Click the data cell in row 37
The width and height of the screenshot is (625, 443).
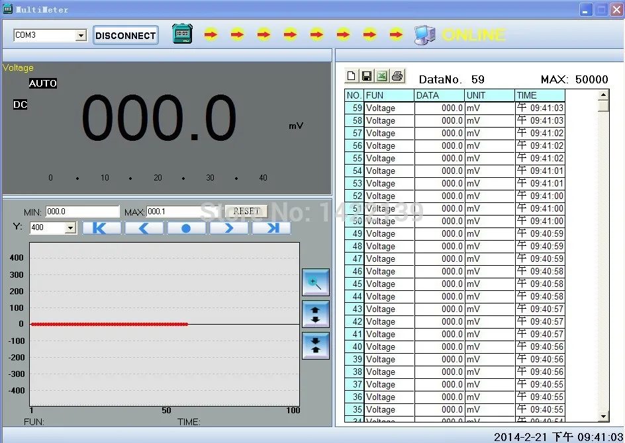point(439,385)
